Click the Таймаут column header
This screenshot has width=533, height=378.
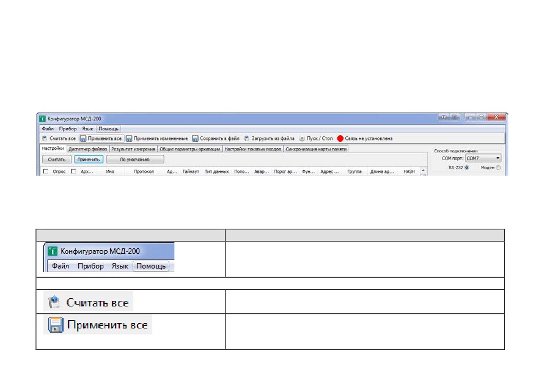click(x=191, y=171)
